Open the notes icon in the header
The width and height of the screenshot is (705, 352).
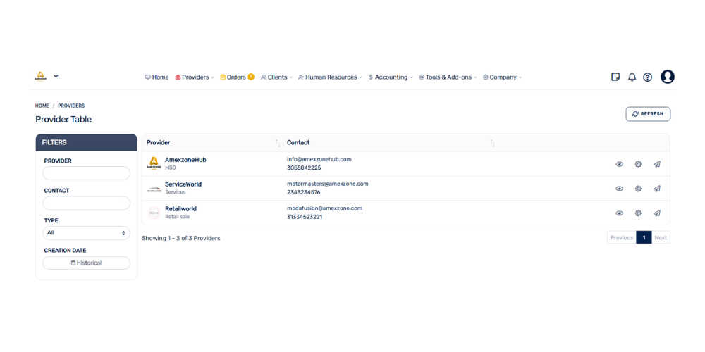[615, 77]
